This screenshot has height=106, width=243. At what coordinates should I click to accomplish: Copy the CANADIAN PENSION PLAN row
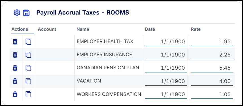28,68
